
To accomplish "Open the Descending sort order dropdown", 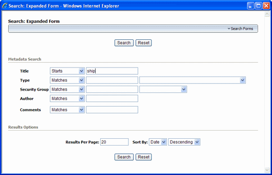I will click(x=184, y=142).
